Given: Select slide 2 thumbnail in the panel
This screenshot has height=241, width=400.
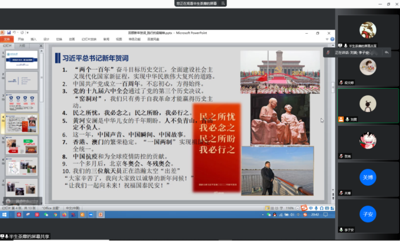Looking at the screenshot, I should pos(22,81).
